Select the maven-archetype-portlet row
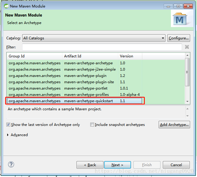This screenshot has height=177, width=197. click(x=74, y=88)
